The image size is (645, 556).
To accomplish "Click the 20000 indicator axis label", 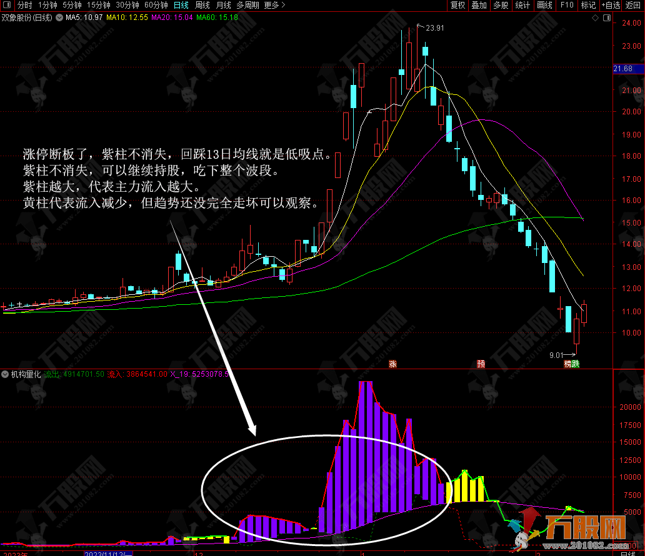I will pyautogui.click(x=630, y=407).
